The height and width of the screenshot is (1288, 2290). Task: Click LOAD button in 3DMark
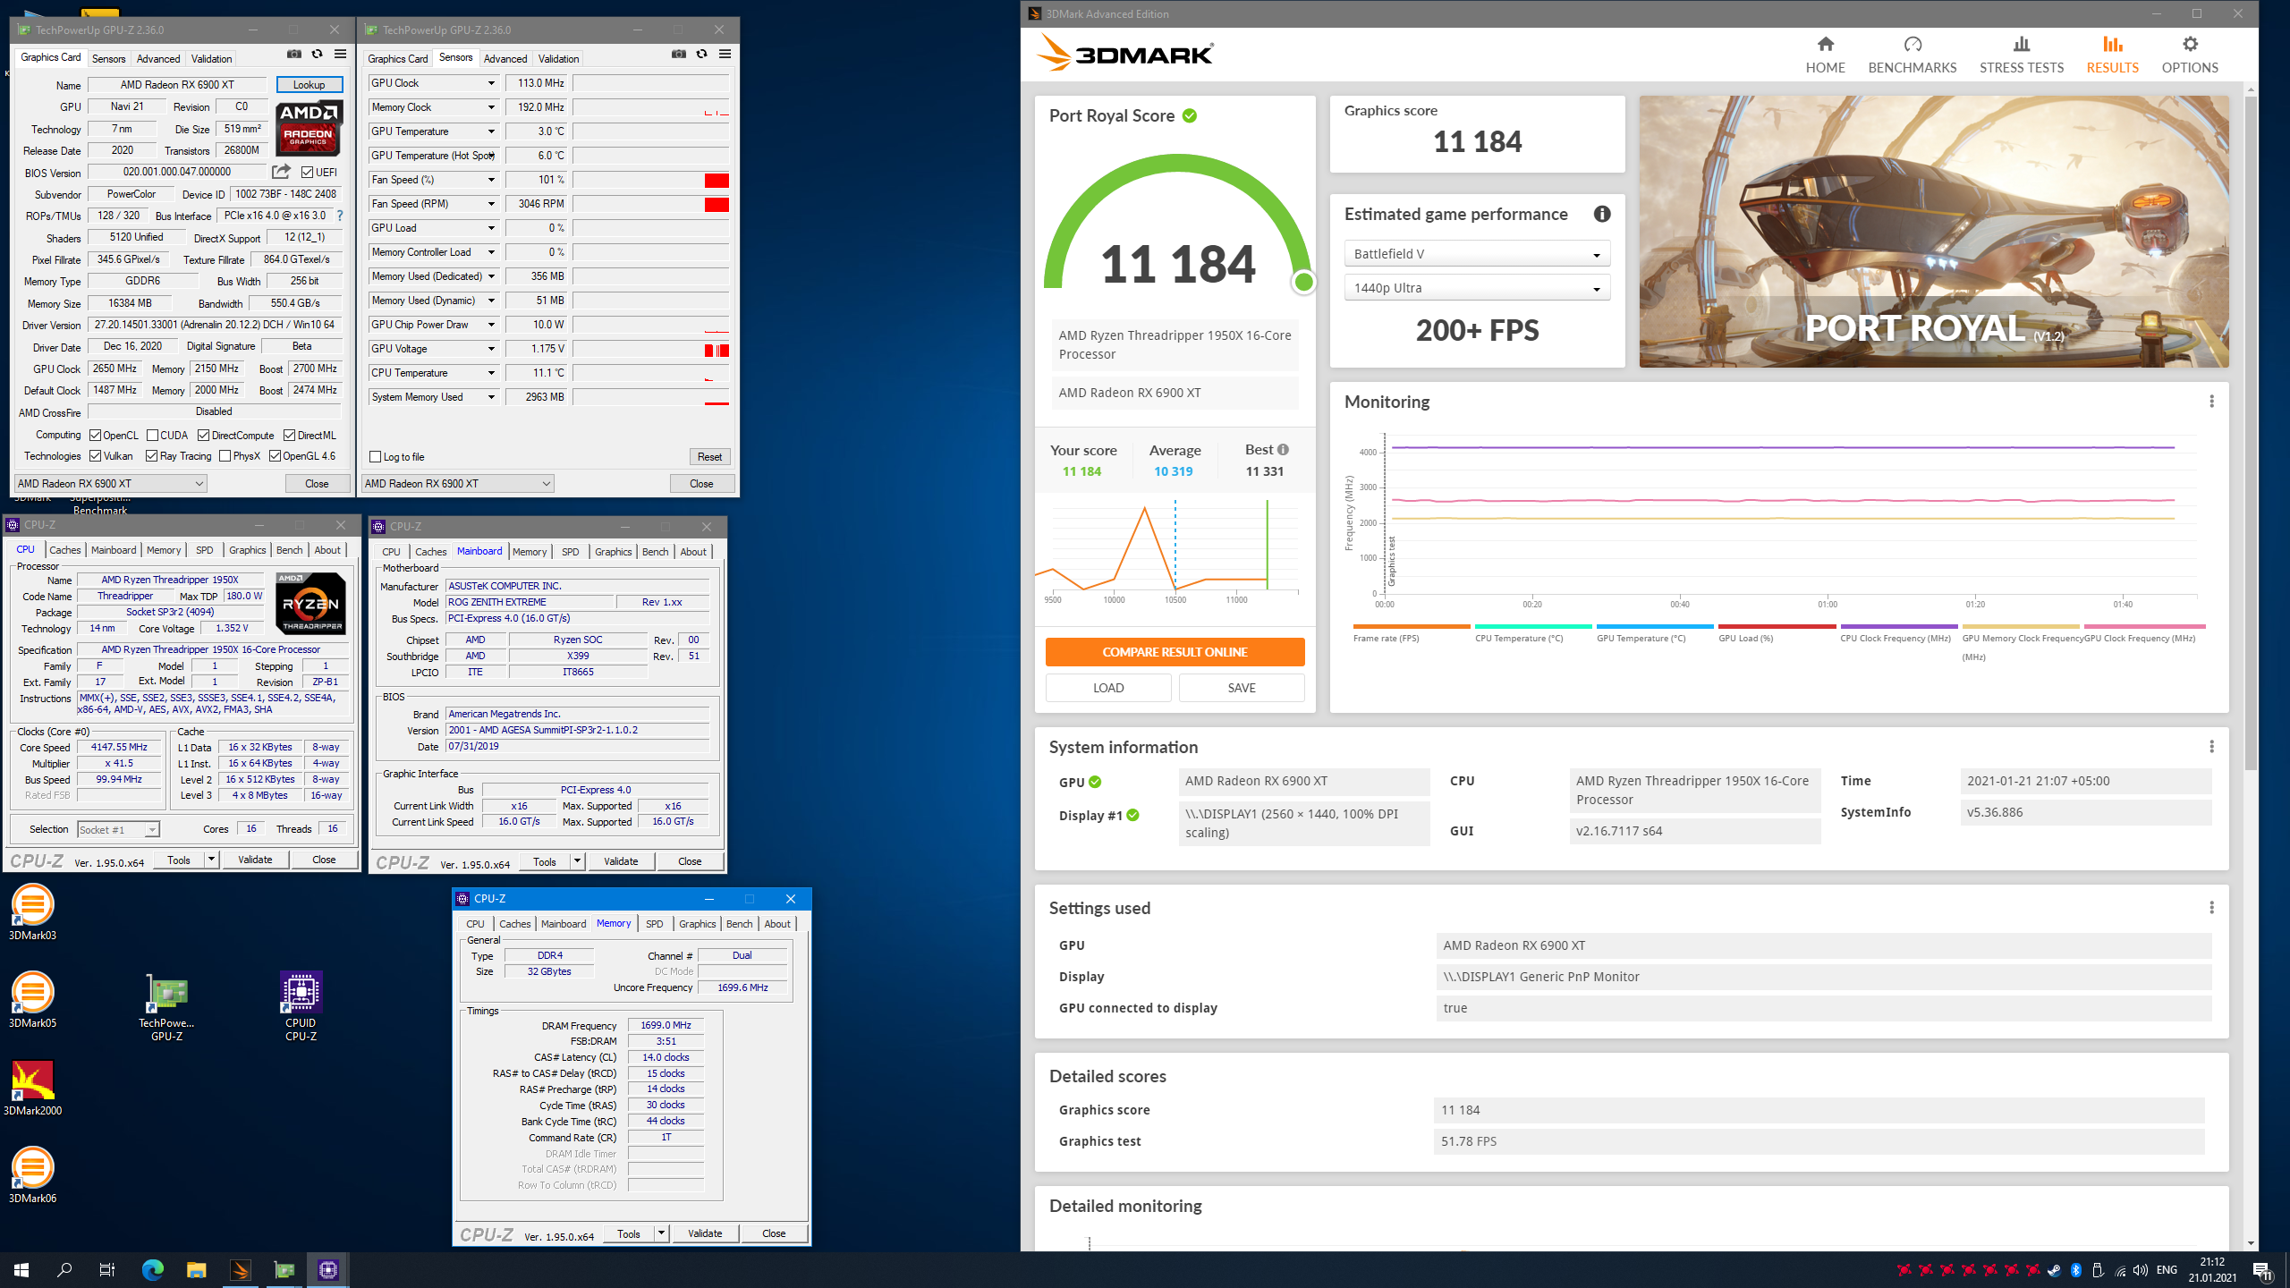[x=1107, y=688]
